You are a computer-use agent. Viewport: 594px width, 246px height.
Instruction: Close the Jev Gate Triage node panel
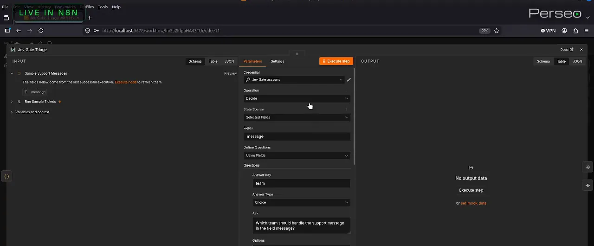click(x=581, y=50)
